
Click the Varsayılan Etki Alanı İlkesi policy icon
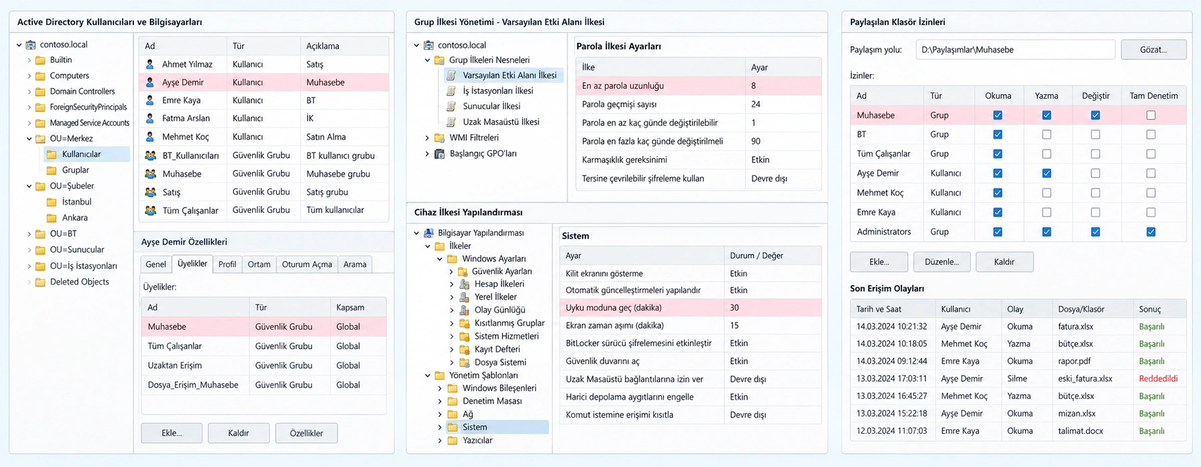coord(452,75)
